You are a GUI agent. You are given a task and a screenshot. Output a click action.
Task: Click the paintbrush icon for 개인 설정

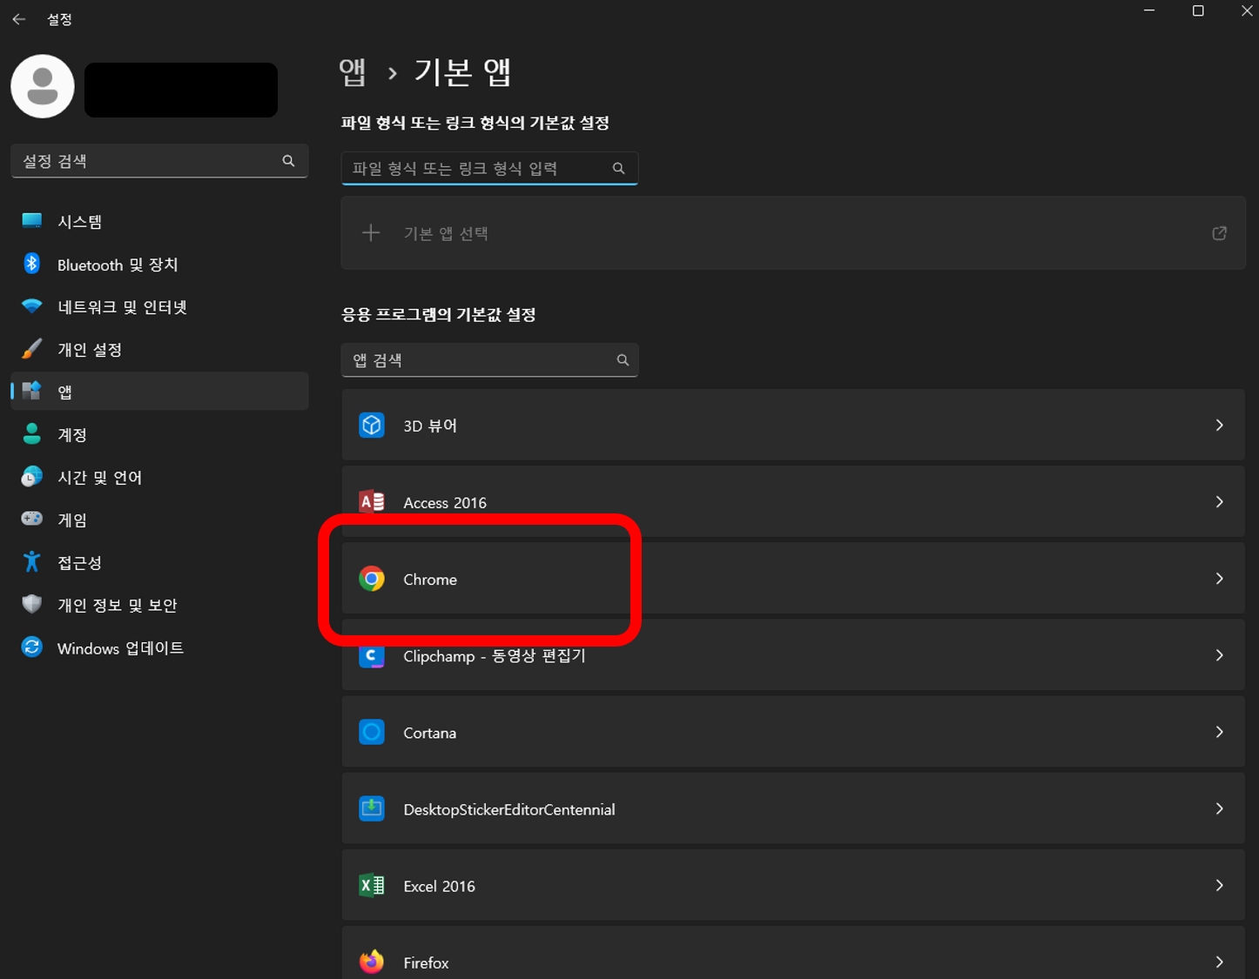coord(32,349)
